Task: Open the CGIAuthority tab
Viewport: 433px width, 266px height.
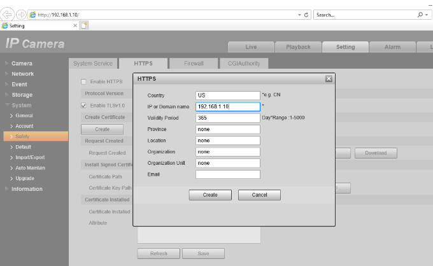Action: 244,64
